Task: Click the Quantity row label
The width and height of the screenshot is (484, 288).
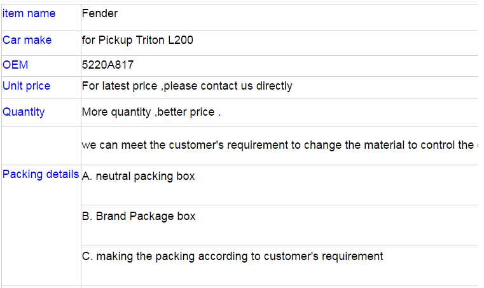Action: point(24,112)
